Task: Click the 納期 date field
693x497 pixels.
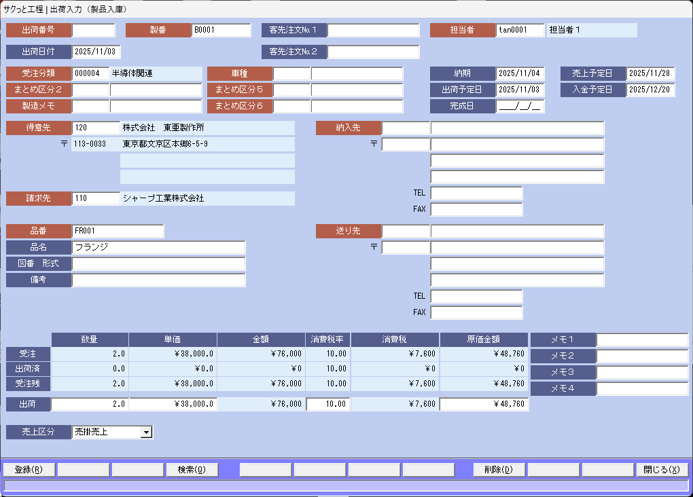Action: pyautogui.click(x=520, y=73)
